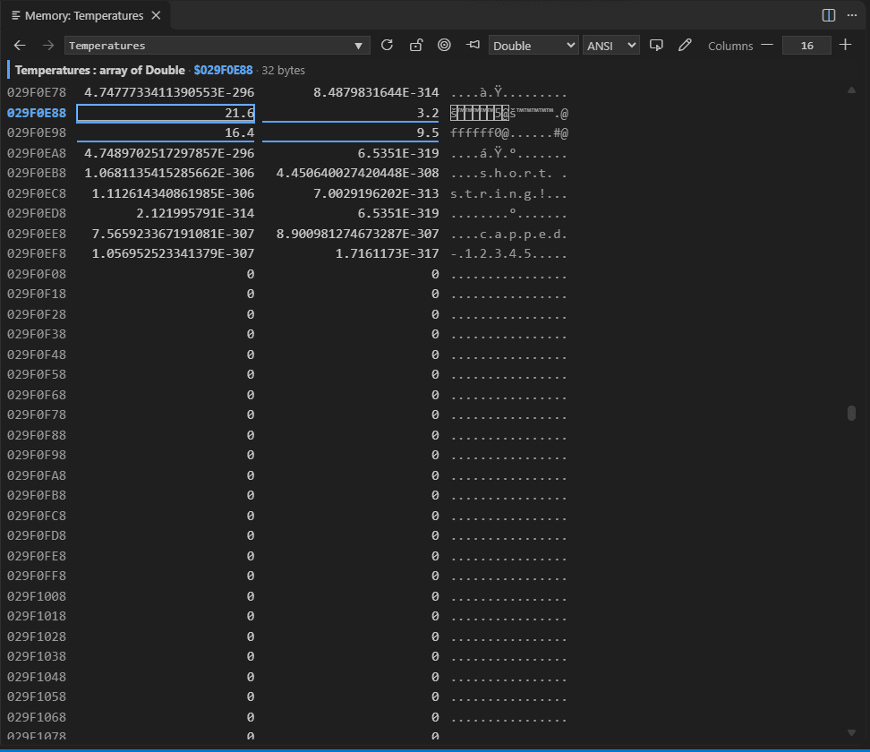Increase columns with plus button
The image size is (870, 752).
[x=846, y=45]
